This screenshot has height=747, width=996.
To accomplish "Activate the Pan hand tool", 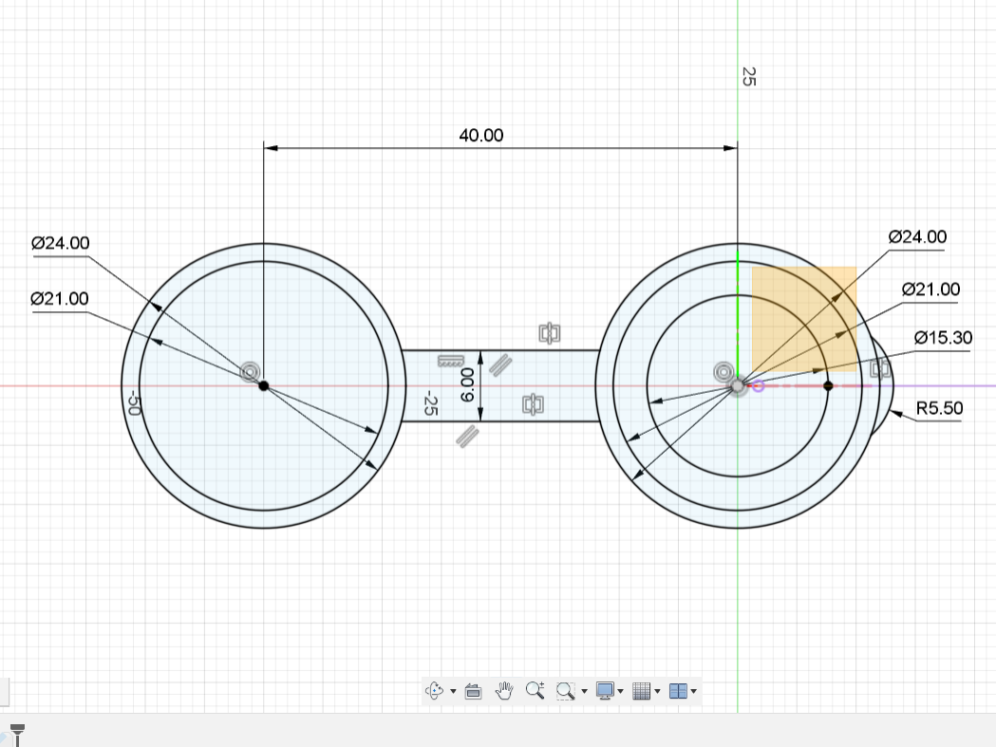I will pos(505,692).
